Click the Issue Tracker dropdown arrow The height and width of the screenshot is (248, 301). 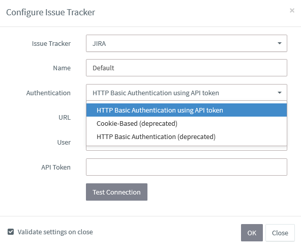click(x=280, y=43)
